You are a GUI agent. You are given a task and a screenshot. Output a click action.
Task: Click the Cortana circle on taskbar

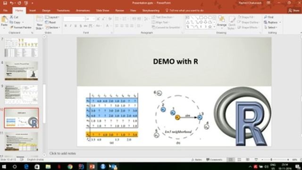15,167
